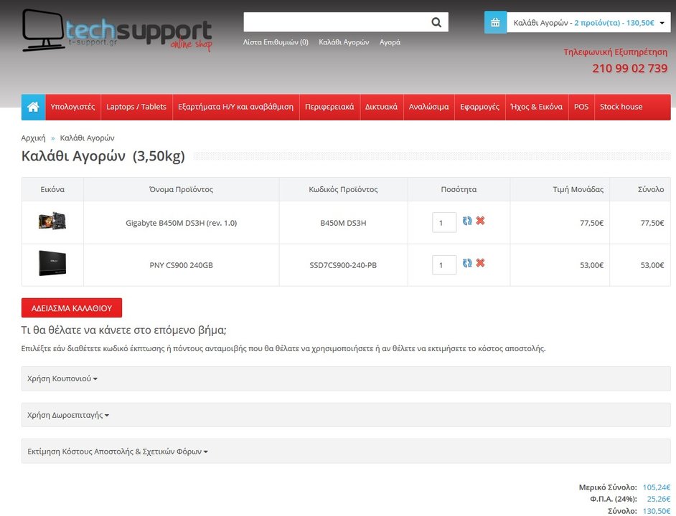This screenshot has width=676, height=516.
Task: Go to Αρχική breadcrumb
Action: [x=33, y=138]
